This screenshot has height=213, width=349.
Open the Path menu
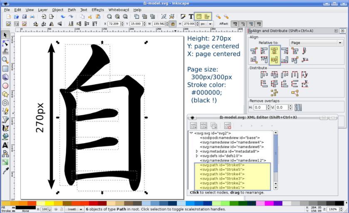click(x=72, y=10)
